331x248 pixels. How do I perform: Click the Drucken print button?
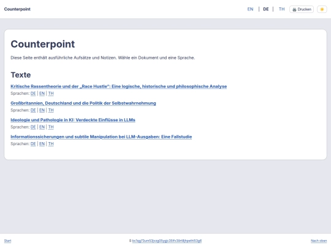point(302,9)
